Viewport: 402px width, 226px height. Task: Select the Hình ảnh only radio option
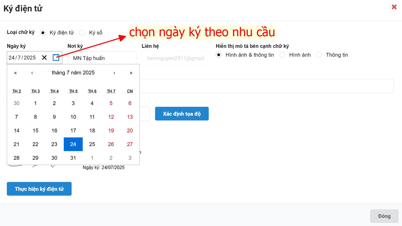pos(282,55)
